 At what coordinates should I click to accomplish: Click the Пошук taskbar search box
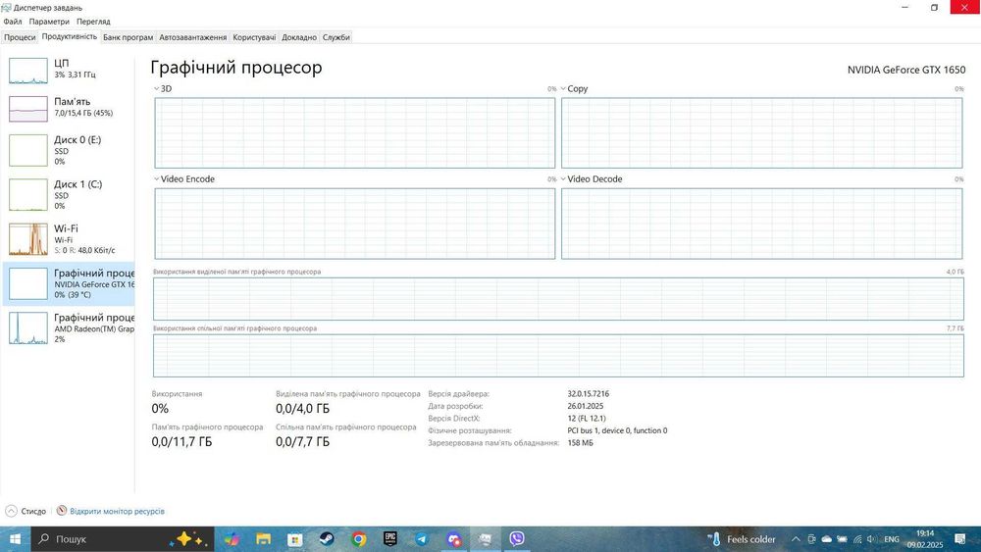pos(122,539)
